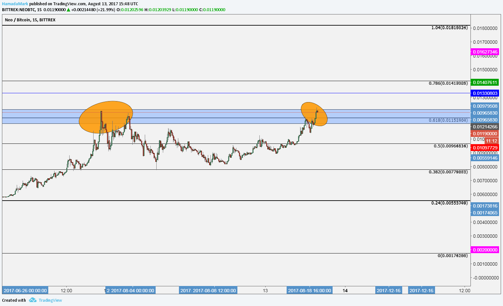This screenshot has height=306, width=503.
Task: Click the high value H:0.01203929
Action: [158, 10]
